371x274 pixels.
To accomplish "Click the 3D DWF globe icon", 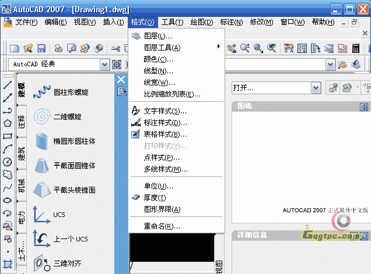I will tap(99, 48).
